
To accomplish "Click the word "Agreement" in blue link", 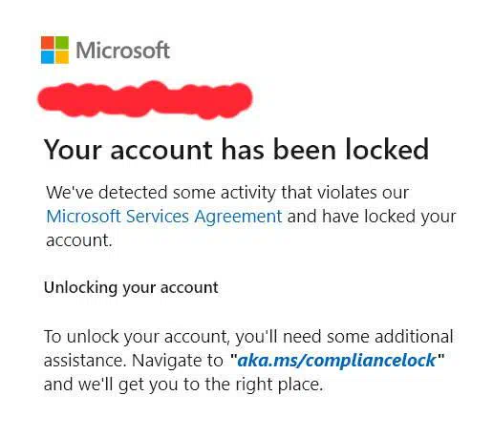I will [238, 217].
